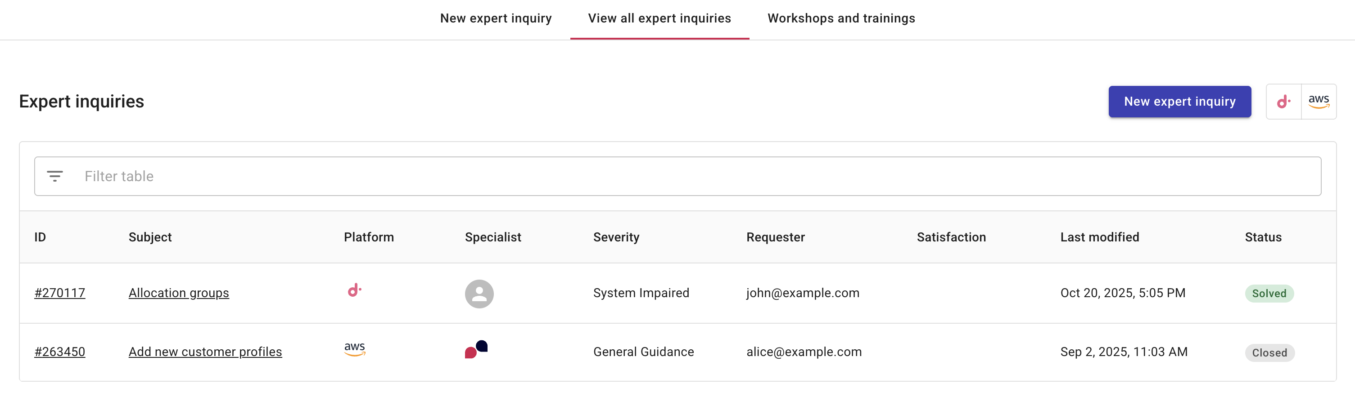Toggle the AWS platform filter at top right
Viewport: 1355px width, 410px height.
[1319, 101]
